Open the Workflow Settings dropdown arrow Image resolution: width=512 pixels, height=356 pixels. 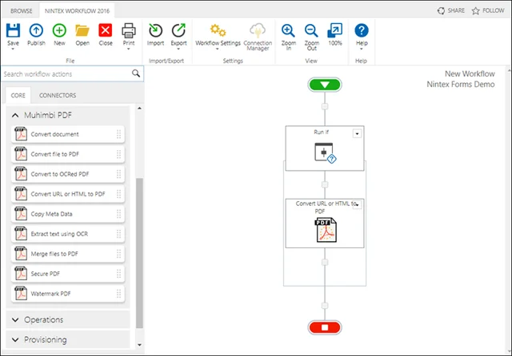click(217, 49)
